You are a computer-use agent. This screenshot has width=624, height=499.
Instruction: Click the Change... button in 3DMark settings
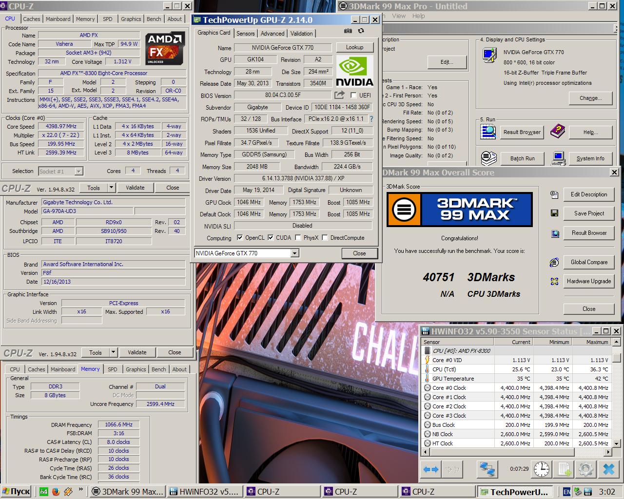[590, 98]
